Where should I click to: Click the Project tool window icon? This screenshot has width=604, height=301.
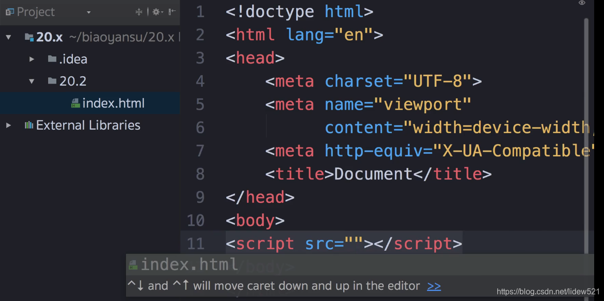[9, 12]
